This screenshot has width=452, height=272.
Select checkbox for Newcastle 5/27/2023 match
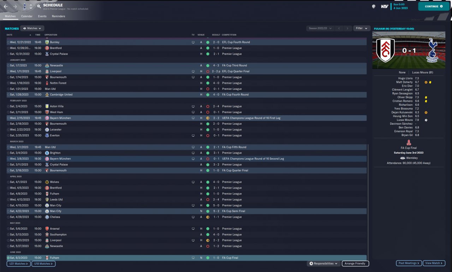[8, 246]
